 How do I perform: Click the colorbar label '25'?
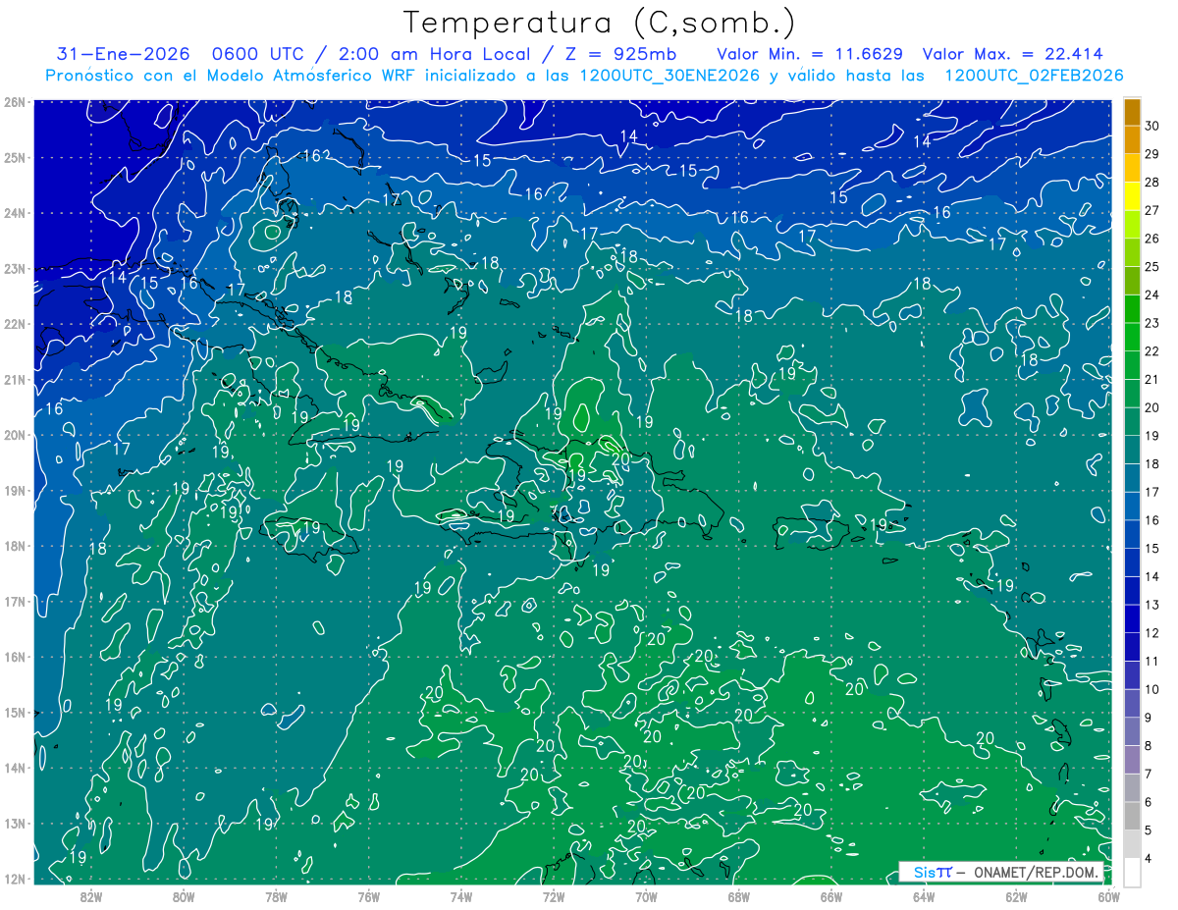click(x=1152, y=266)
